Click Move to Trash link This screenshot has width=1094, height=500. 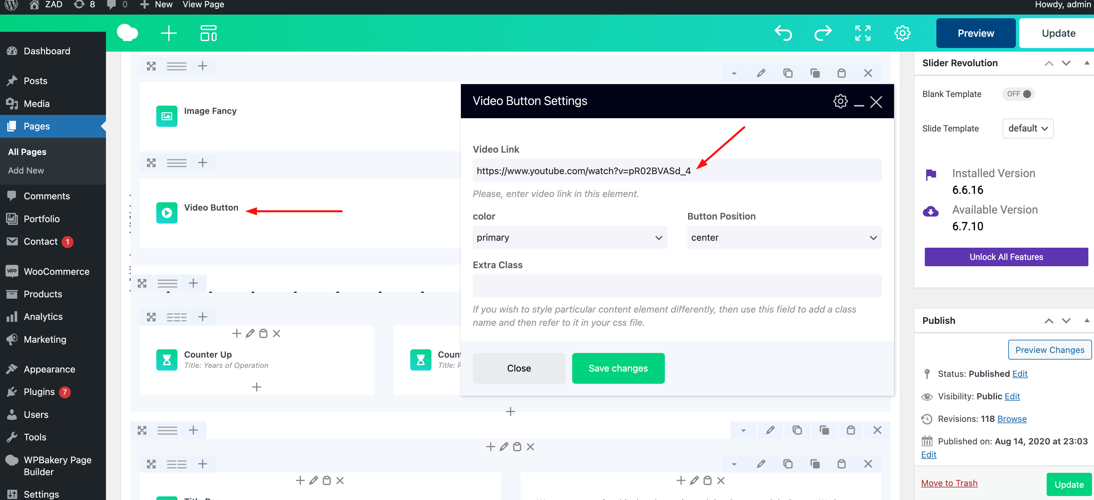(x=949, y=483)
